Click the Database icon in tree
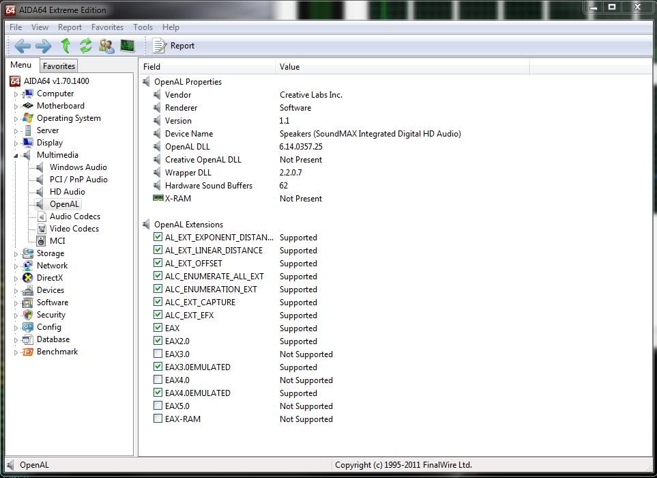The image size is (657, 478). tap(28, 339)
